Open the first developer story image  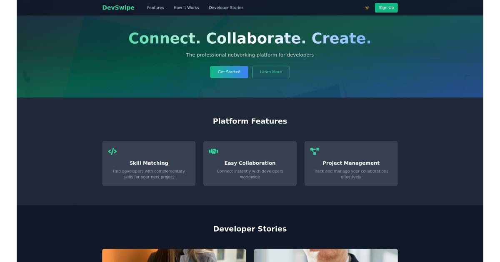174,255
